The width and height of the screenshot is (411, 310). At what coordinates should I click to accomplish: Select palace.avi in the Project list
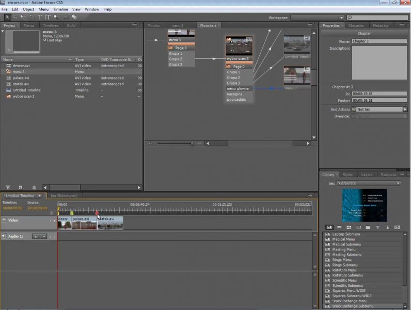21,78
